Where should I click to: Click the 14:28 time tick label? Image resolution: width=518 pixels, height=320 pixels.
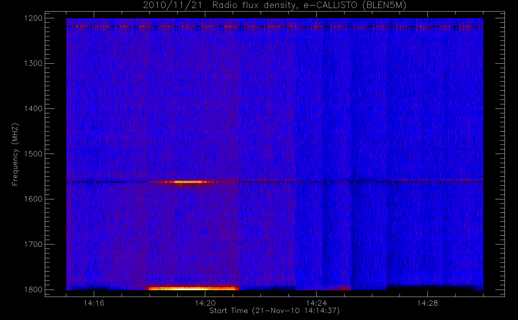tap(427, 303)
